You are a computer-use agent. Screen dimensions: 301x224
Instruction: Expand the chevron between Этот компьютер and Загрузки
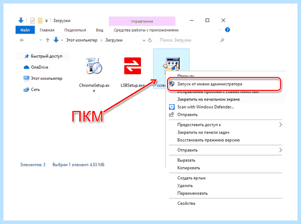[x=101, y=40]
